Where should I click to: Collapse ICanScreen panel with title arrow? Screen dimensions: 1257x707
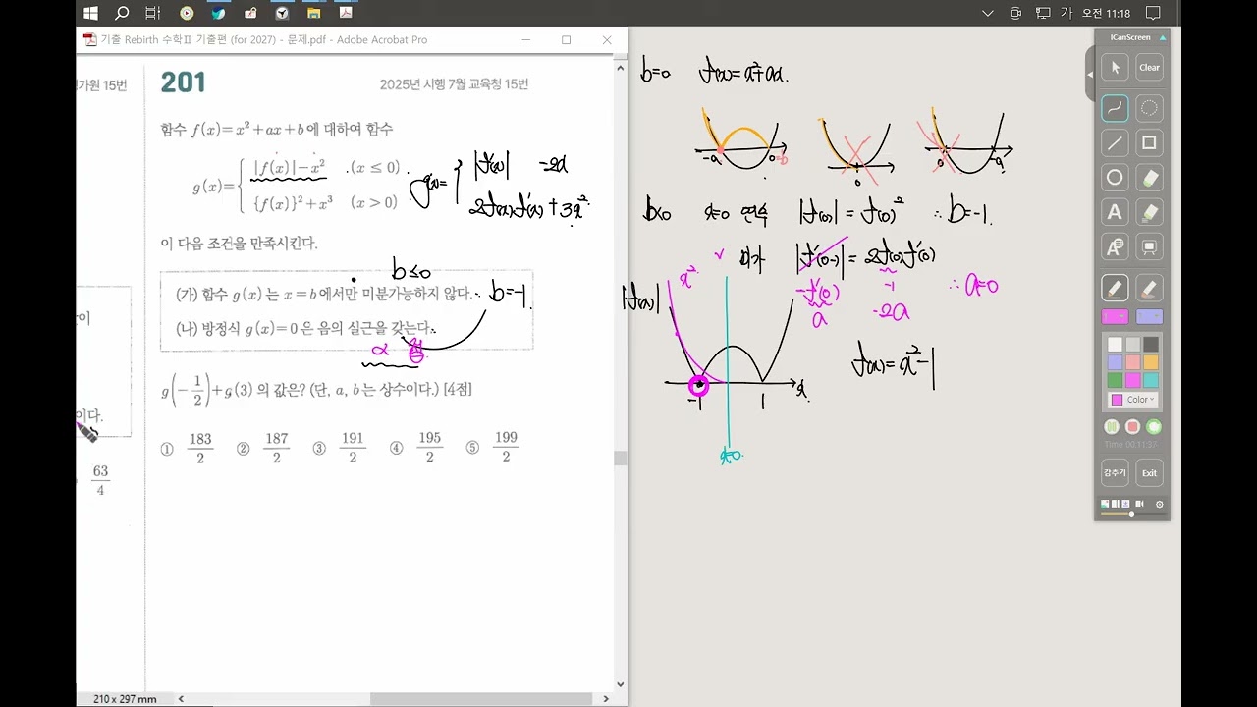pos(1163,37)
